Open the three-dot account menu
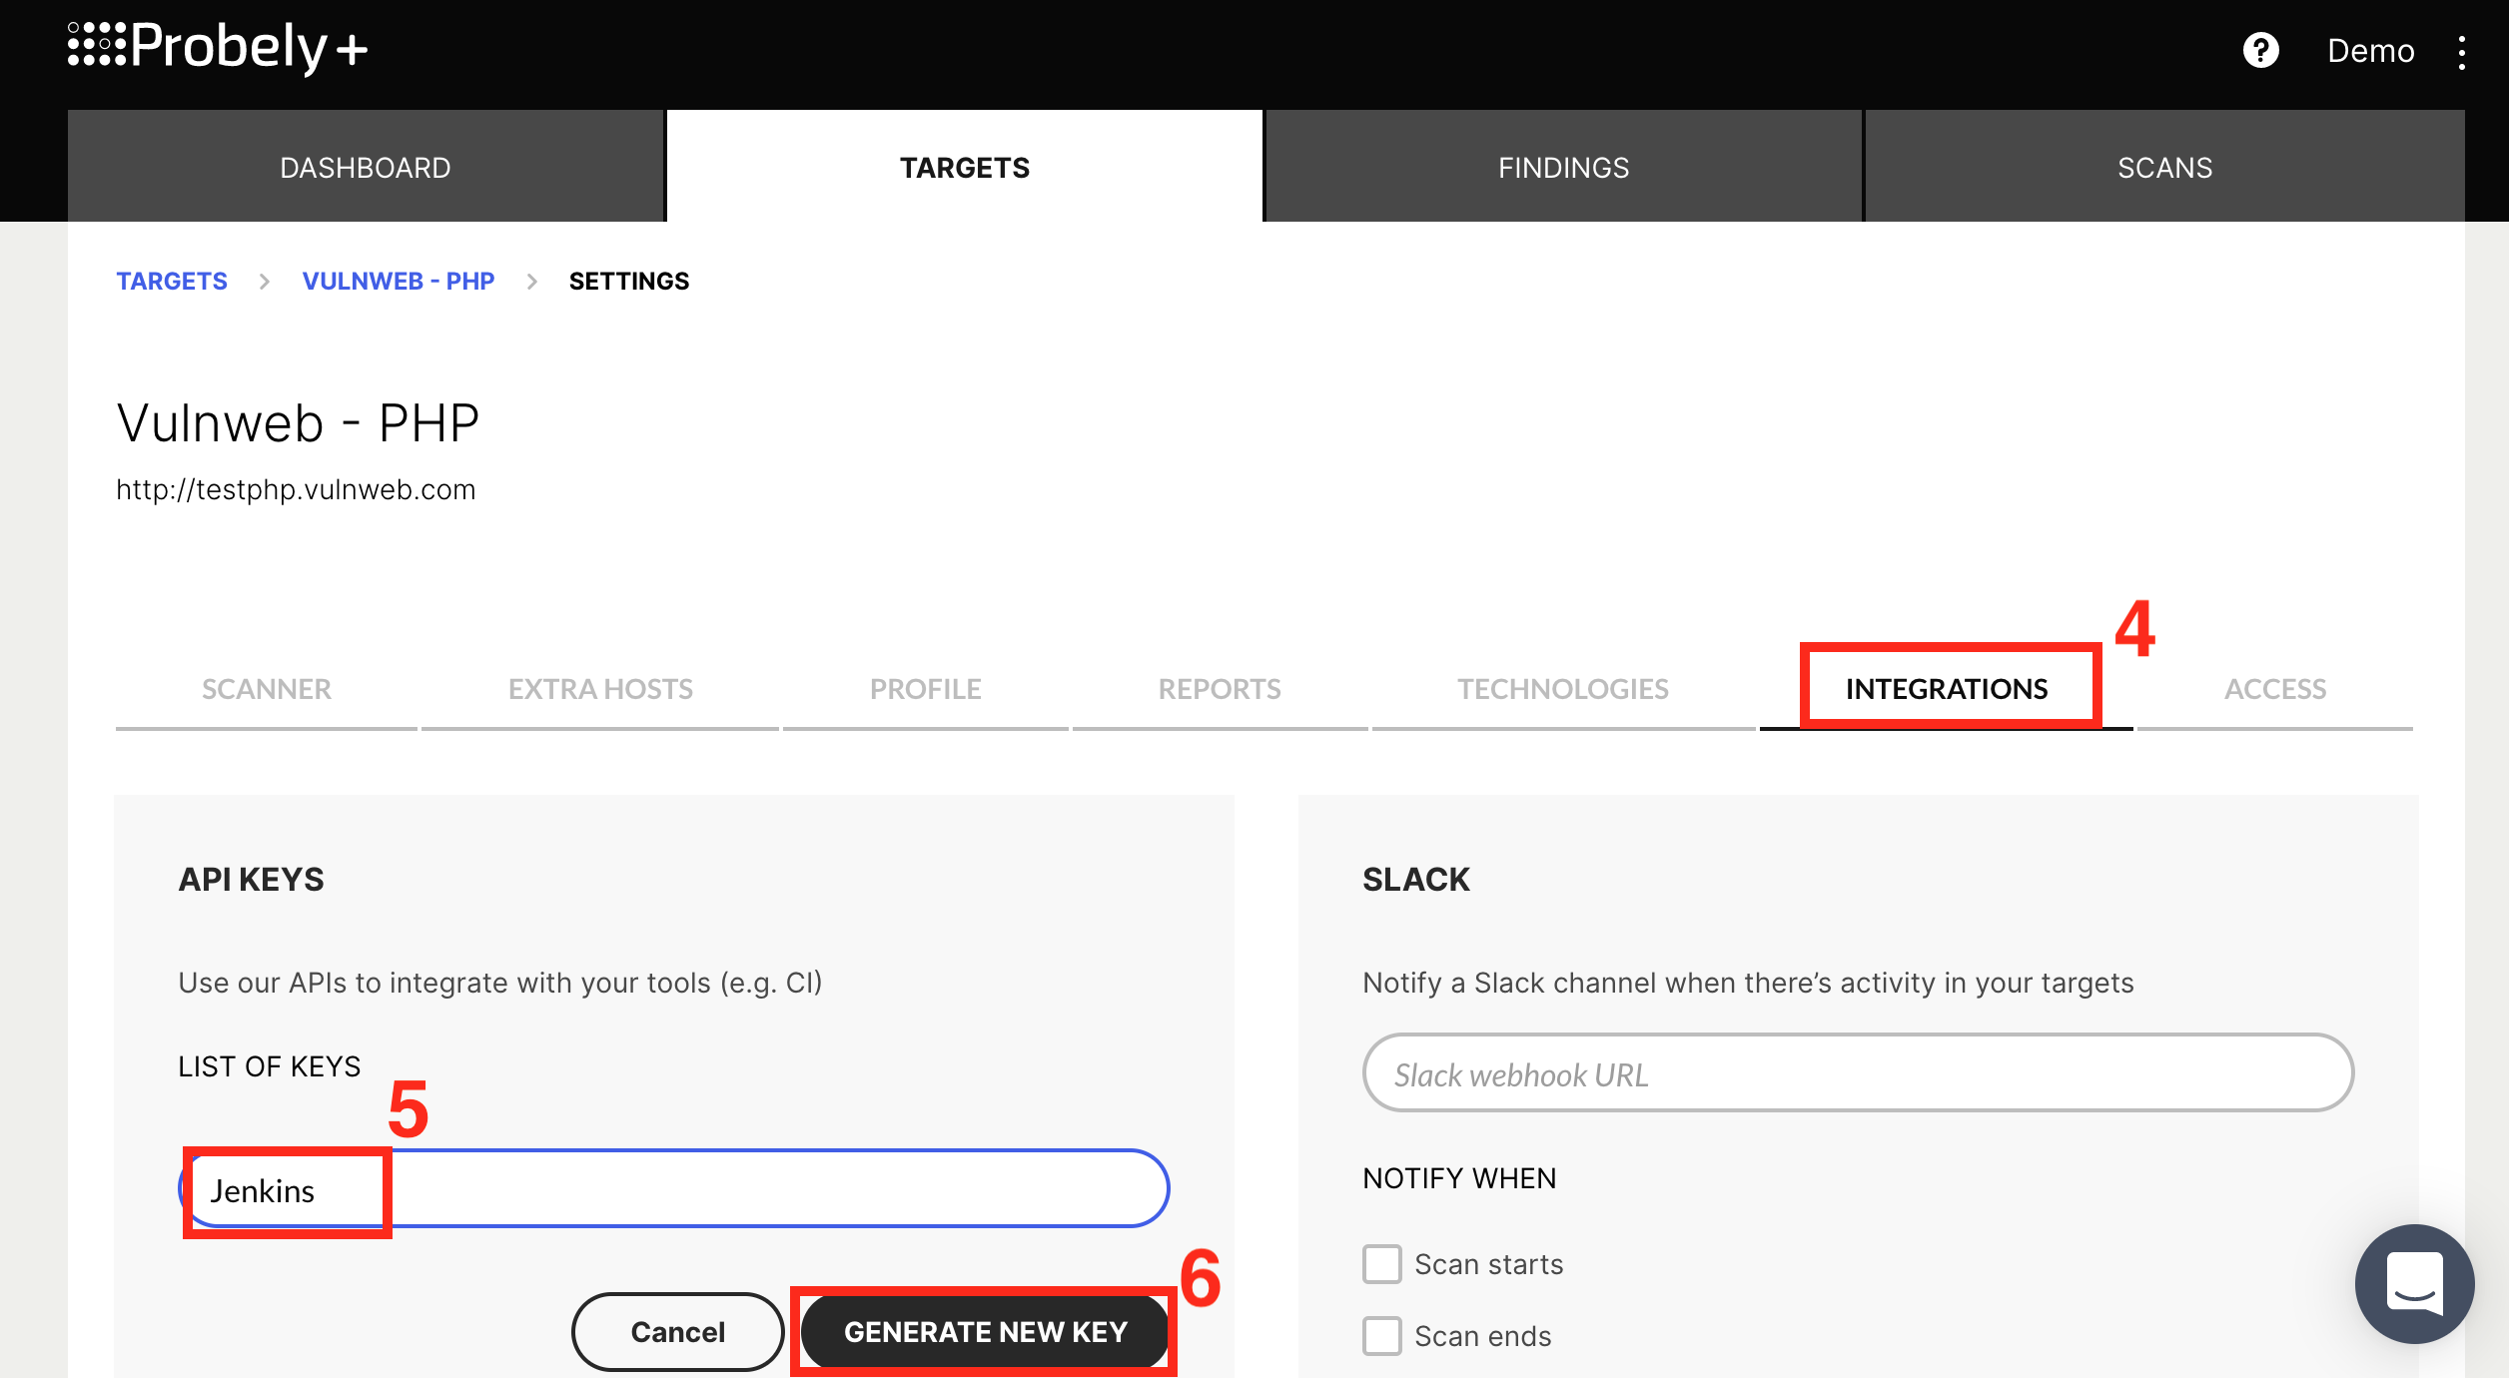The image size is (2509, 1378). [x=2461, y=53]
